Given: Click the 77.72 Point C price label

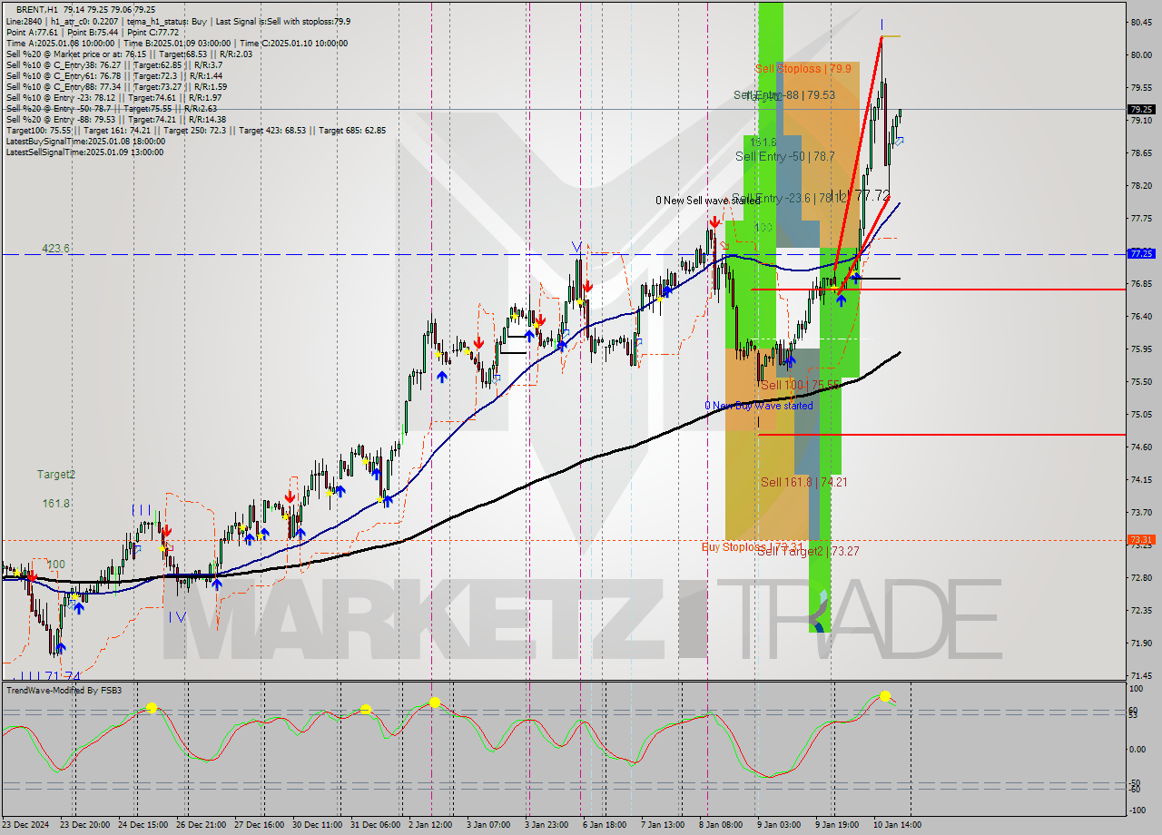Looking at the screenshot, I should pos(872,195).
